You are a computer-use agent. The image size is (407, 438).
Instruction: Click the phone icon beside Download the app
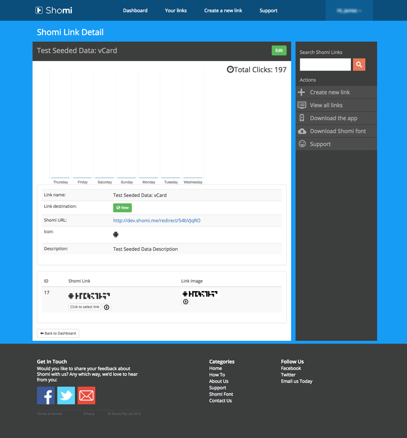tap(302, 118)
